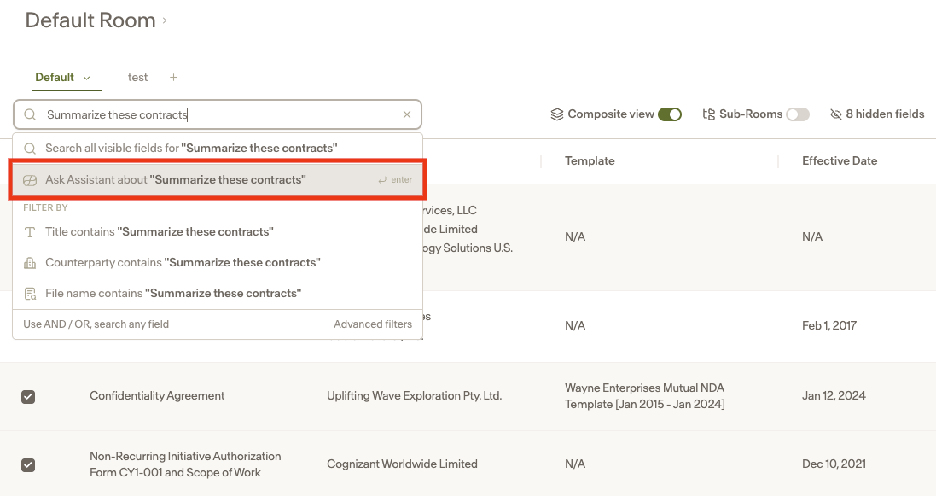Choose Search all visible fields option
Viewport: 936px width, 496px height.
218,149
